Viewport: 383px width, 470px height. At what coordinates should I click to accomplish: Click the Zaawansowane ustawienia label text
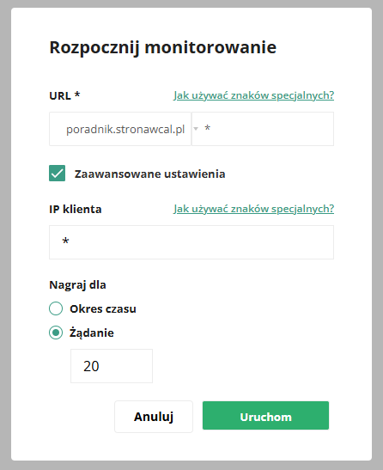pos(149,174)
